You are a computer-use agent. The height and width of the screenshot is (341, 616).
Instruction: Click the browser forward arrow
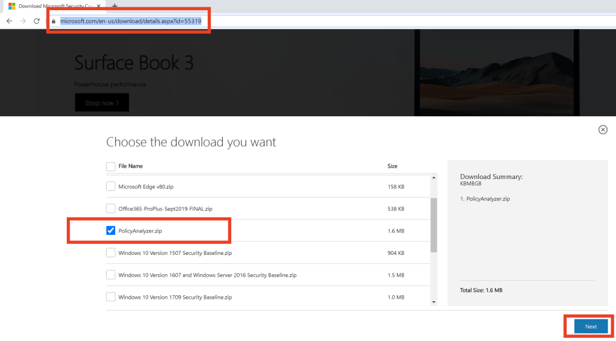coord(23,20)
